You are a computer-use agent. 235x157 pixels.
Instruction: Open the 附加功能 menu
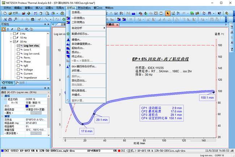84,8
